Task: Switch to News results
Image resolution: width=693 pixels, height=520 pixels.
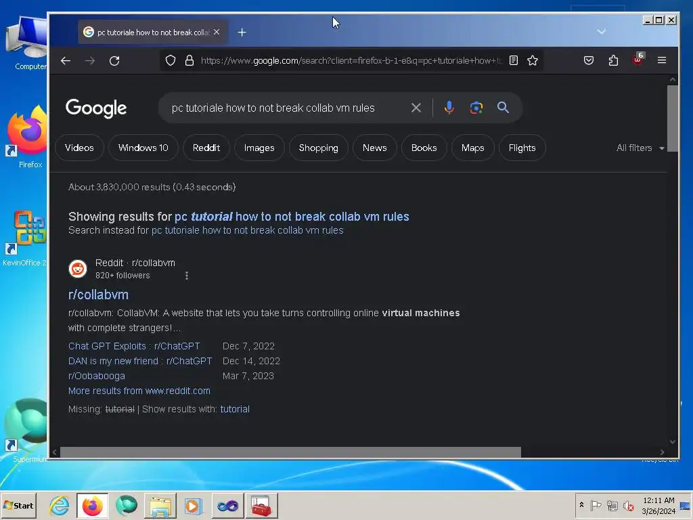Action: click(x=375, y=148)
